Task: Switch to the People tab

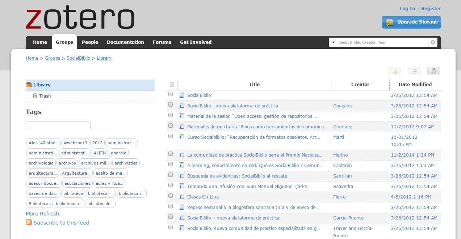Action: point(90,42)
